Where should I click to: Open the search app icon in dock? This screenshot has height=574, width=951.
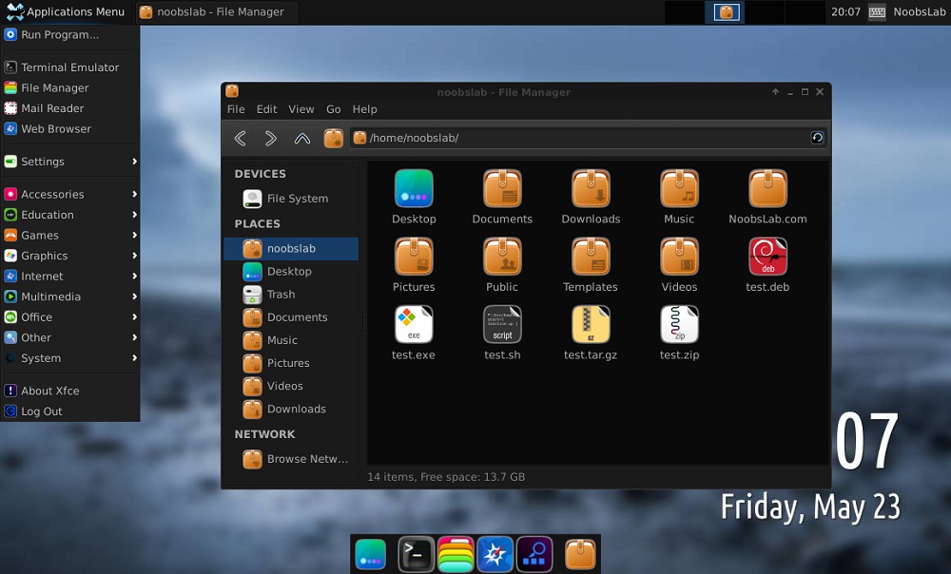click(534, 554)
